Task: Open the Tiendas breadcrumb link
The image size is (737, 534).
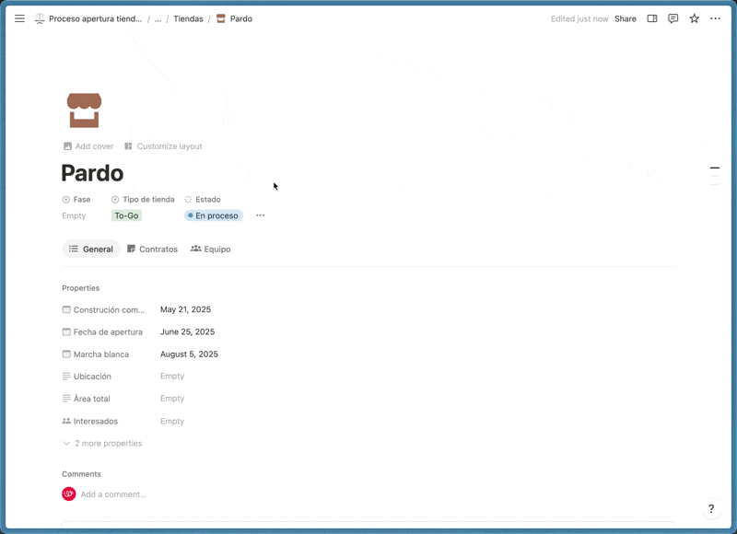Action: pos(188,18)
